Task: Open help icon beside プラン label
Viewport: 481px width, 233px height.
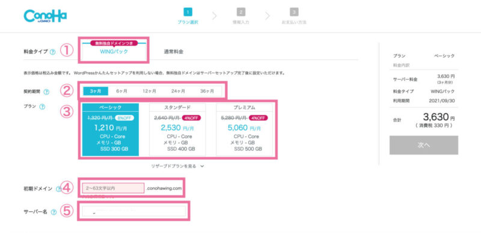Action: (x=42, y=107)
